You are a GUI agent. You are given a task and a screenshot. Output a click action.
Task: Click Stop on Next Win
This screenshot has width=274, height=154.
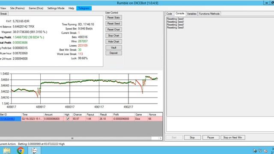tap(233, 138)
